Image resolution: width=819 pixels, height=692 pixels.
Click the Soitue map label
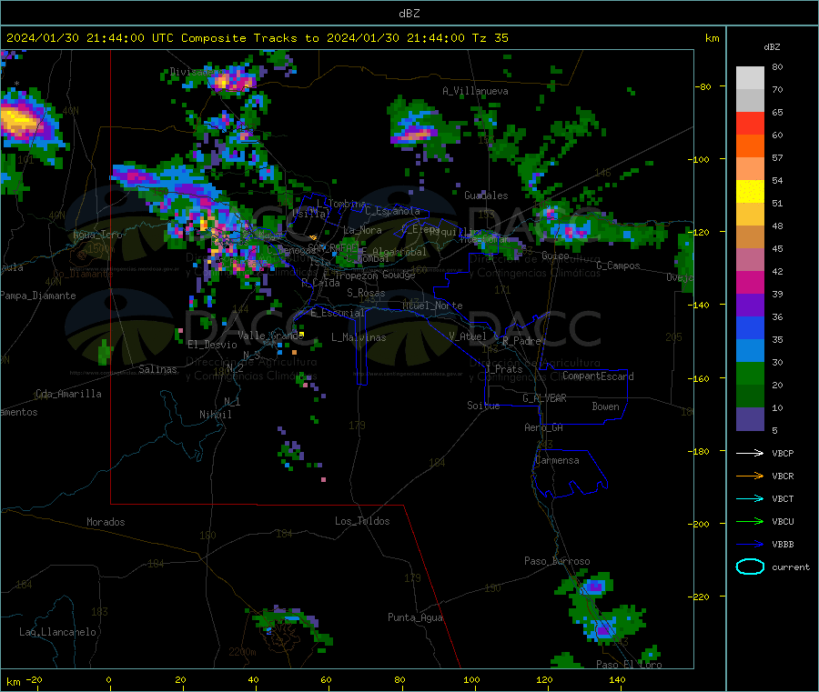483,406
